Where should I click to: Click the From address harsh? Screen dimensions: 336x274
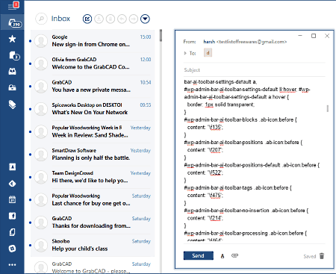click(x=245, y=42)
